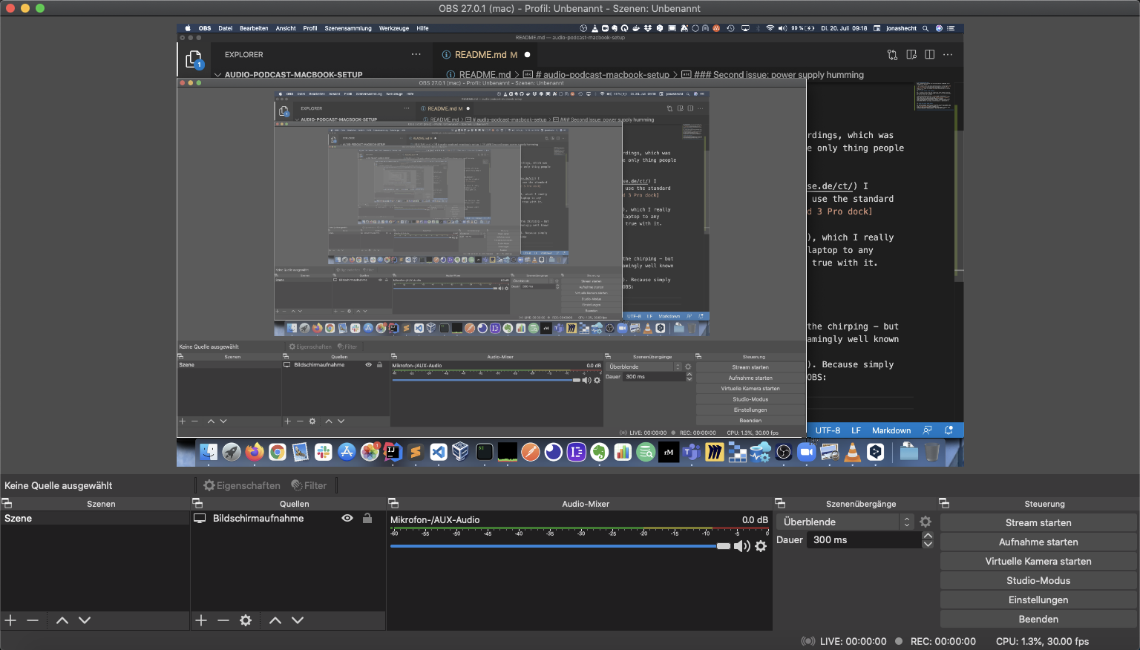Undock the Szenenübergänge panel via its header icon
The image size is (1140, 650).
coord(780,503)
